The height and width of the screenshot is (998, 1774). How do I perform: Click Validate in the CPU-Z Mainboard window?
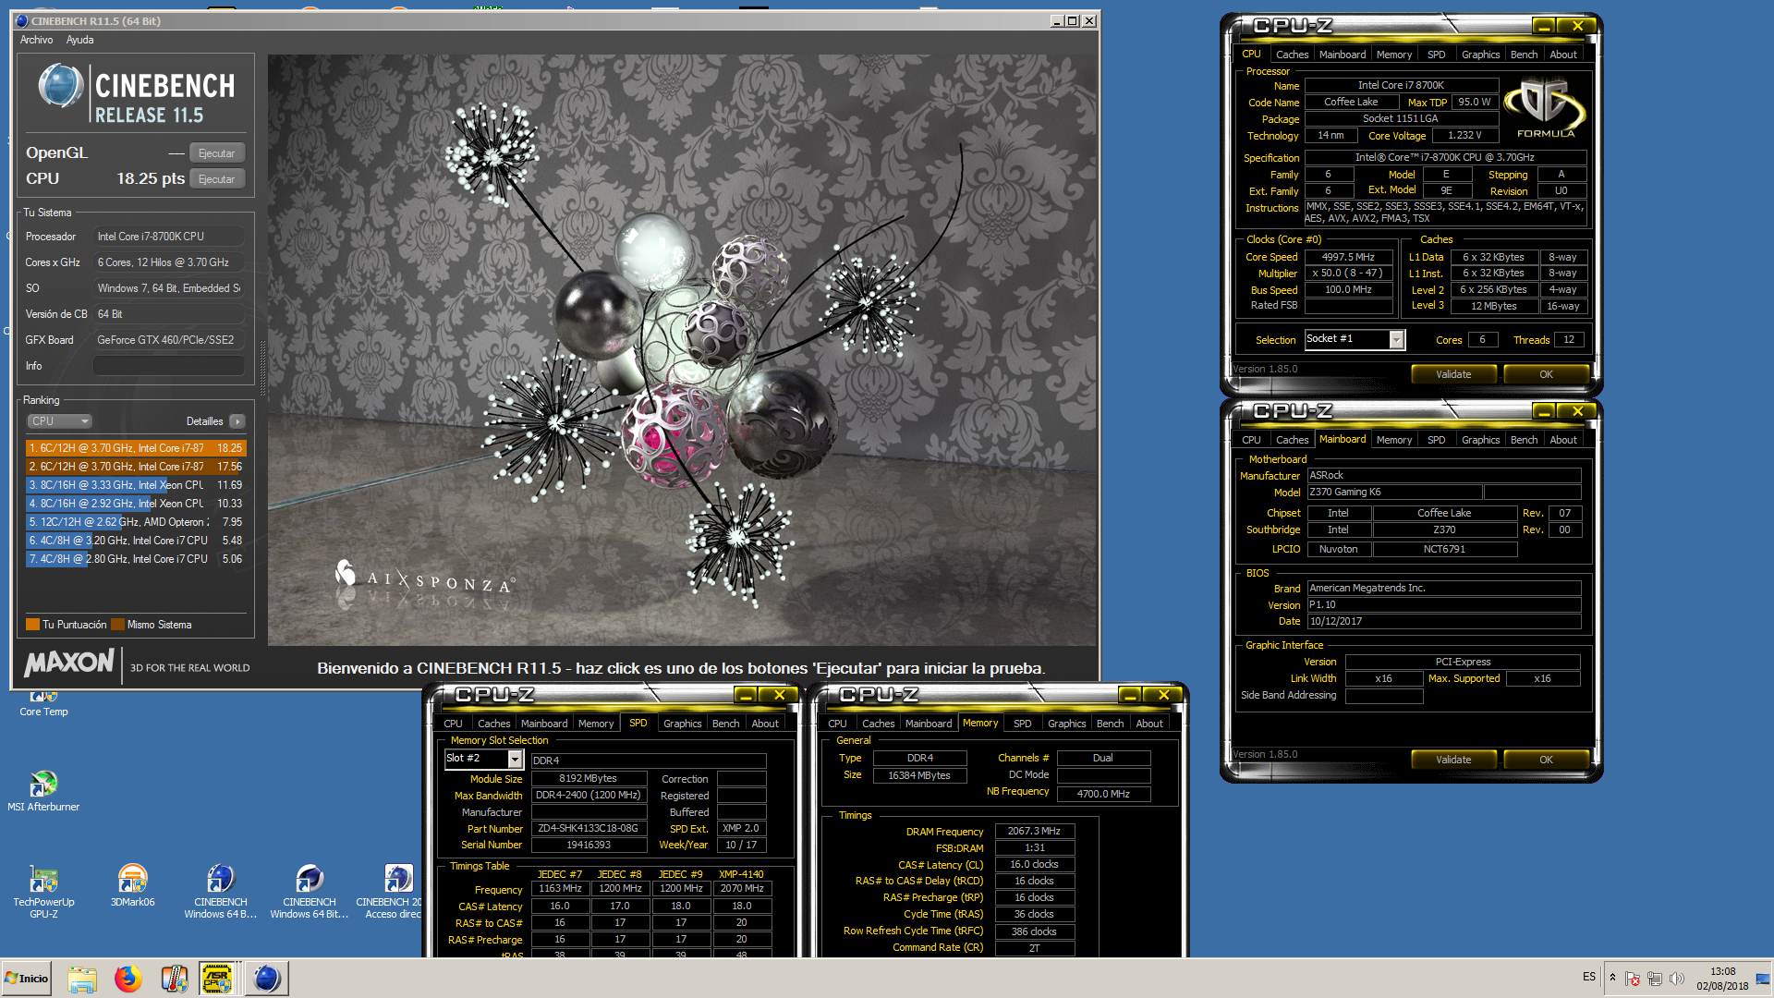tap(1453, 760)
